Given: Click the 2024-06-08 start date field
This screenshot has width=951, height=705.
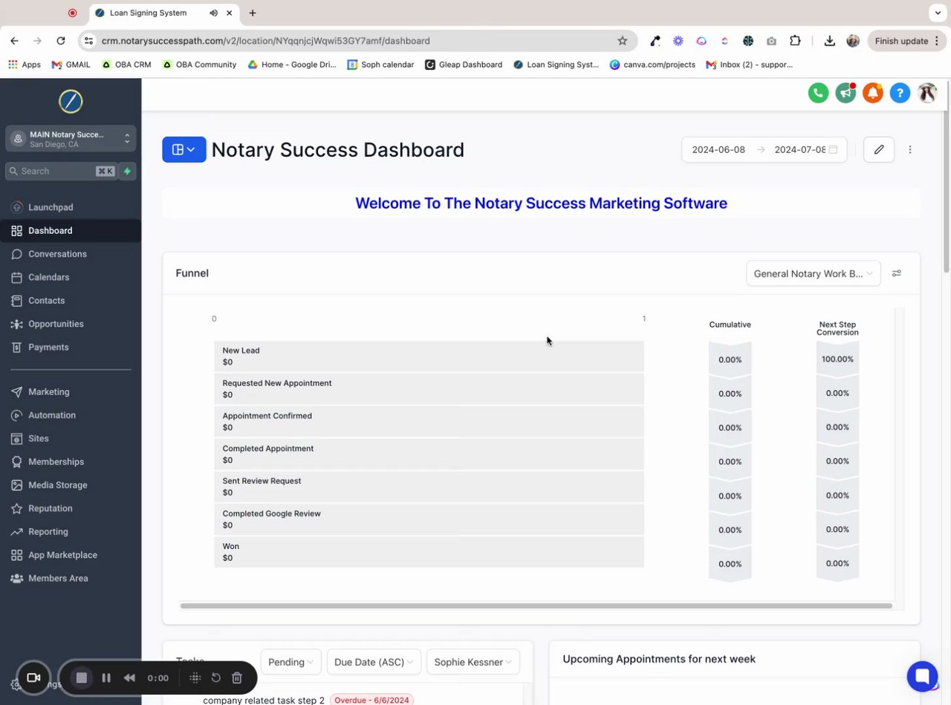Looking at the screenshot, I should click(x=718, y=149).
